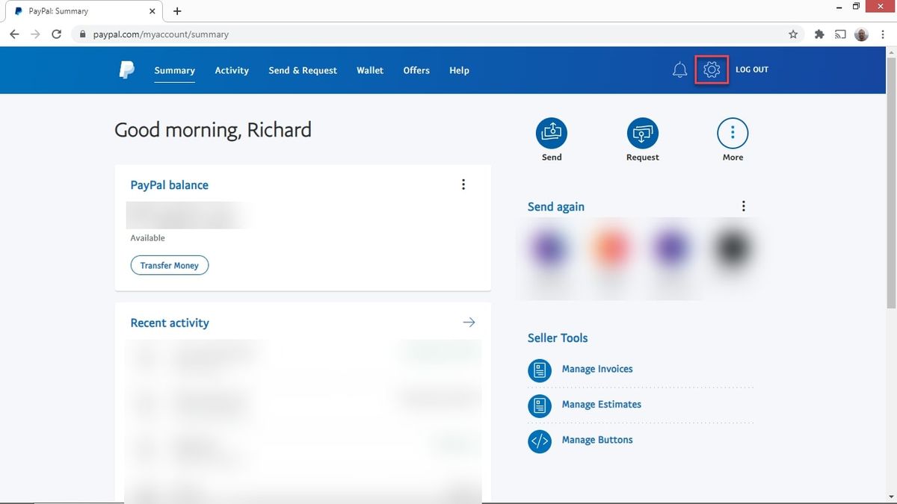This screenshot has width=897, height=504.
Task: Open PayPal notifications bell
Action: click(x=679, y=69)
